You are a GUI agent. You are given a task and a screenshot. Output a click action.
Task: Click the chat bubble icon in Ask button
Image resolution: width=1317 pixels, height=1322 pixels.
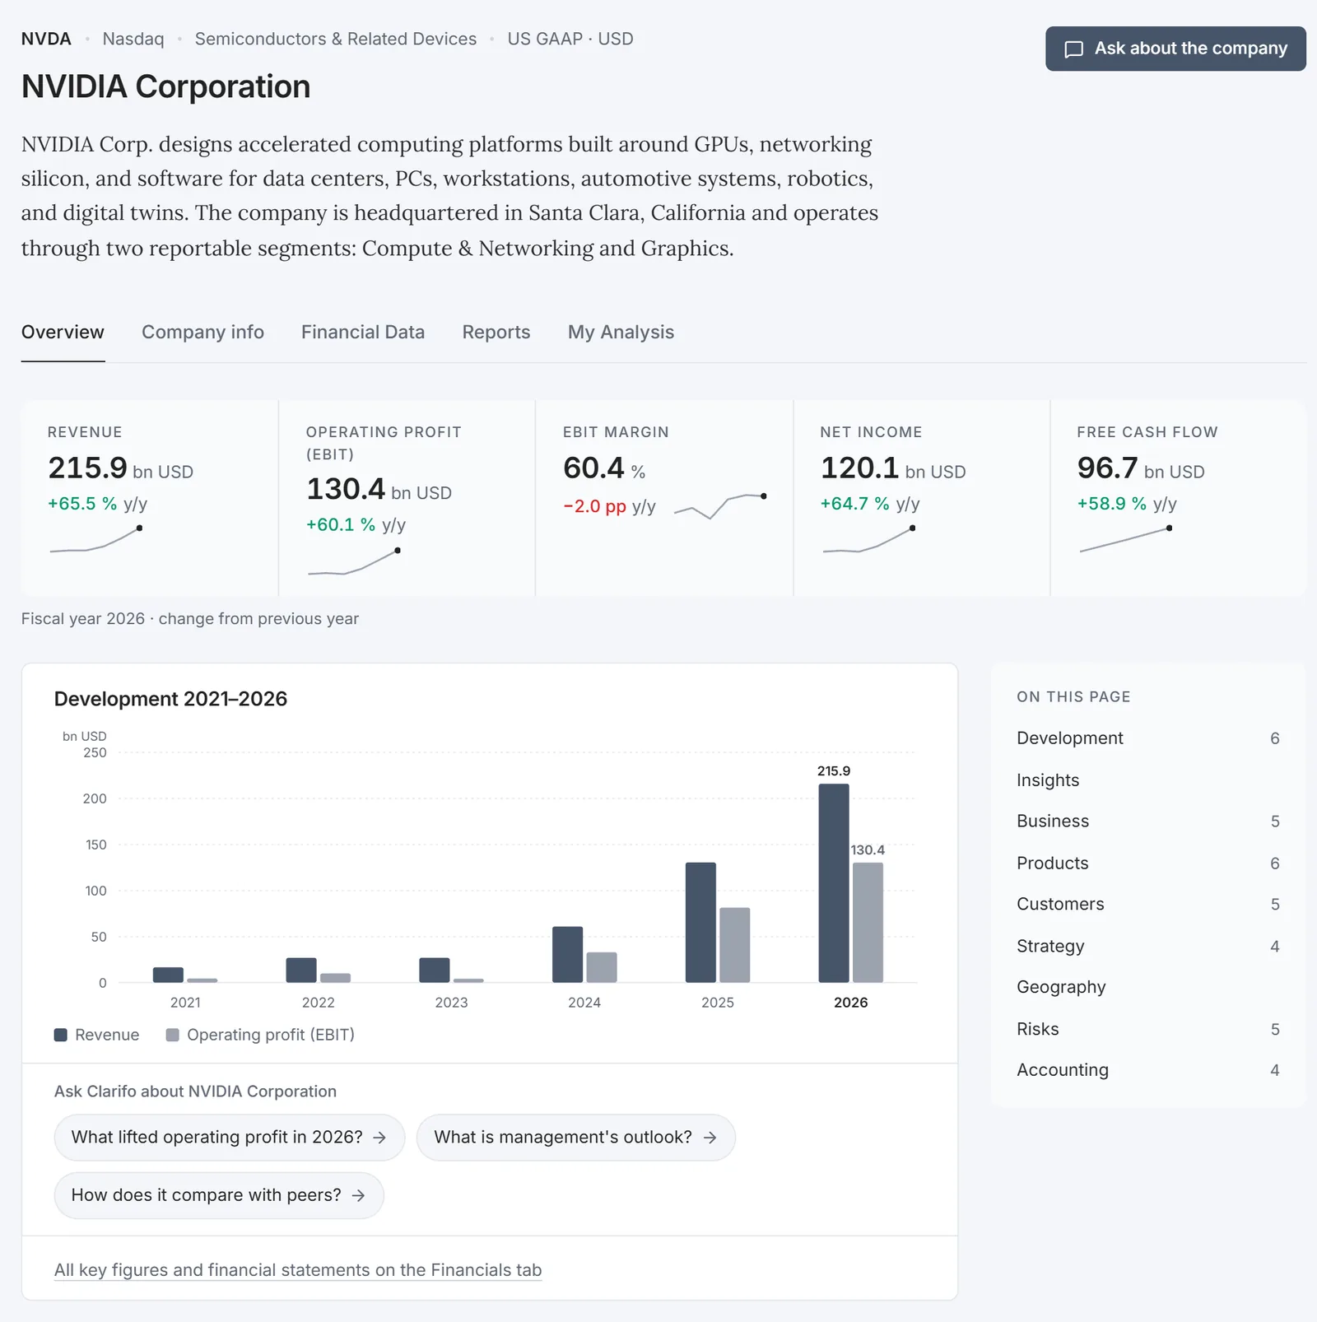pos(1073,49)
